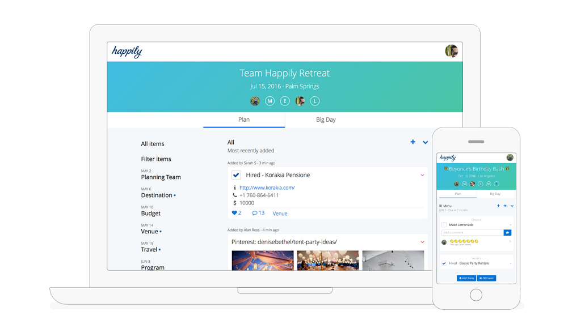Viewport: 564px width, 324px height.
Task: Tap the Menu list icon on the phone
Action: point(441,206)
